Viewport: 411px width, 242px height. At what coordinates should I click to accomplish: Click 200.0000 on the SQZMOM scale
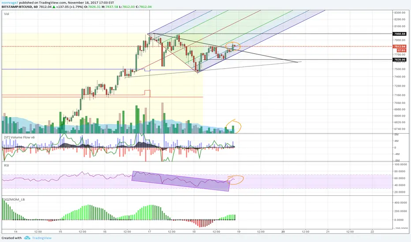(400, 211)
